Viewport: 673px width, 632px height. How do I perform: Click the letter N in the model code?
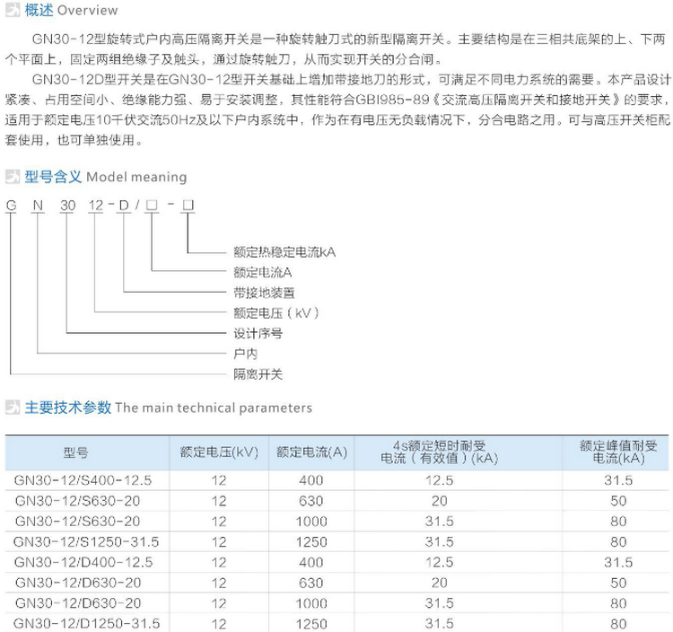coord(39,206)
